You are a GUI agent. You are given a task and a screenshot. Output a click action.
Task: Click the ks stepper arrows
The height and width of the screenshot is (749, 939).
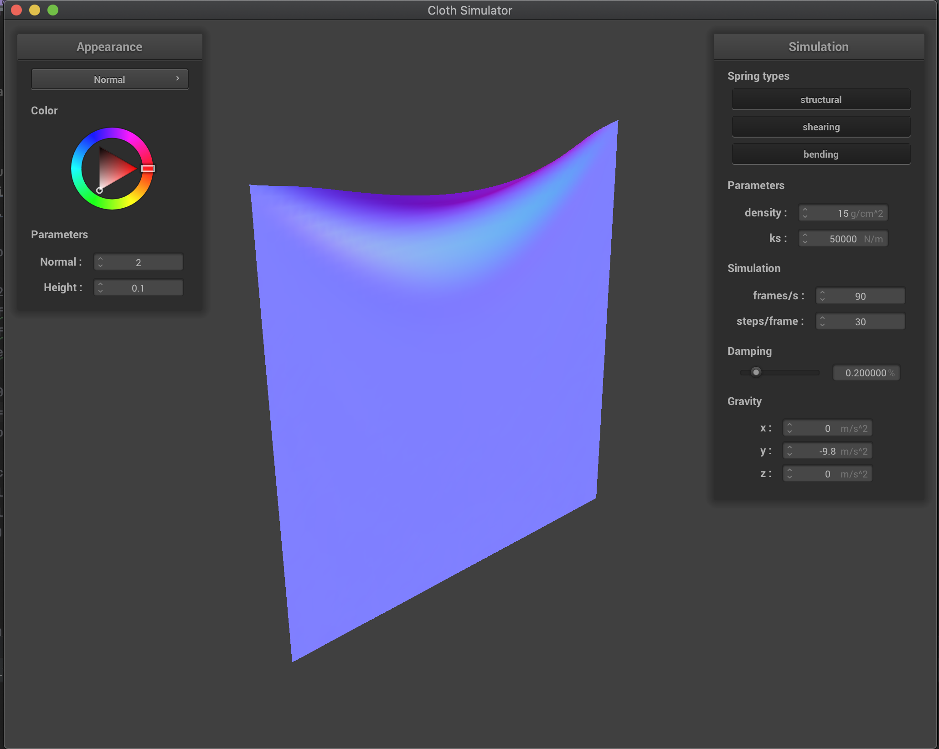click(x=805, y=238)
